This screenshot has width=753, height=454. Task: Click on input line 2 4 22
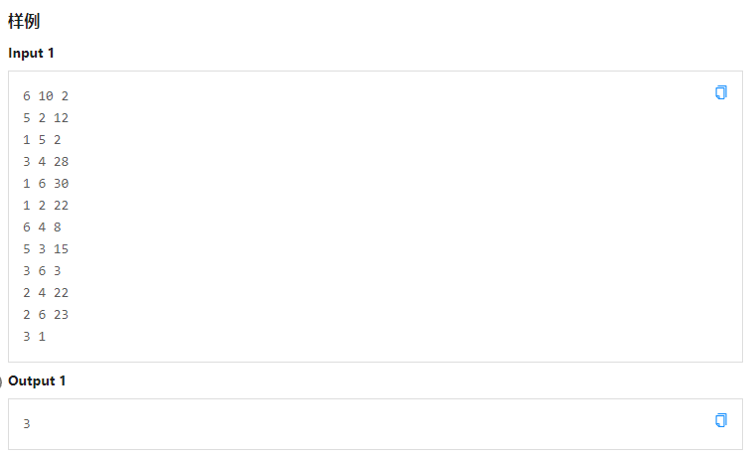click(46, 293)
